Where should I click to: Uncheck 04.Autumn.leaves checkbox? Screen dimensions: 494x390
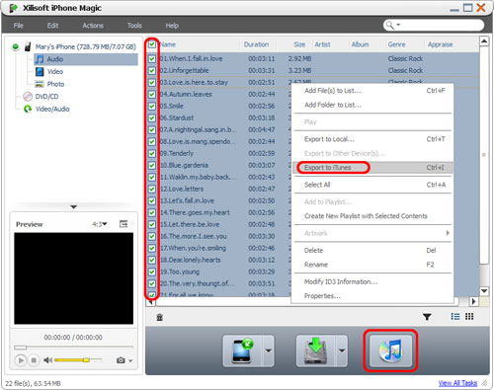pyautogui.click(x=152, y=95)
